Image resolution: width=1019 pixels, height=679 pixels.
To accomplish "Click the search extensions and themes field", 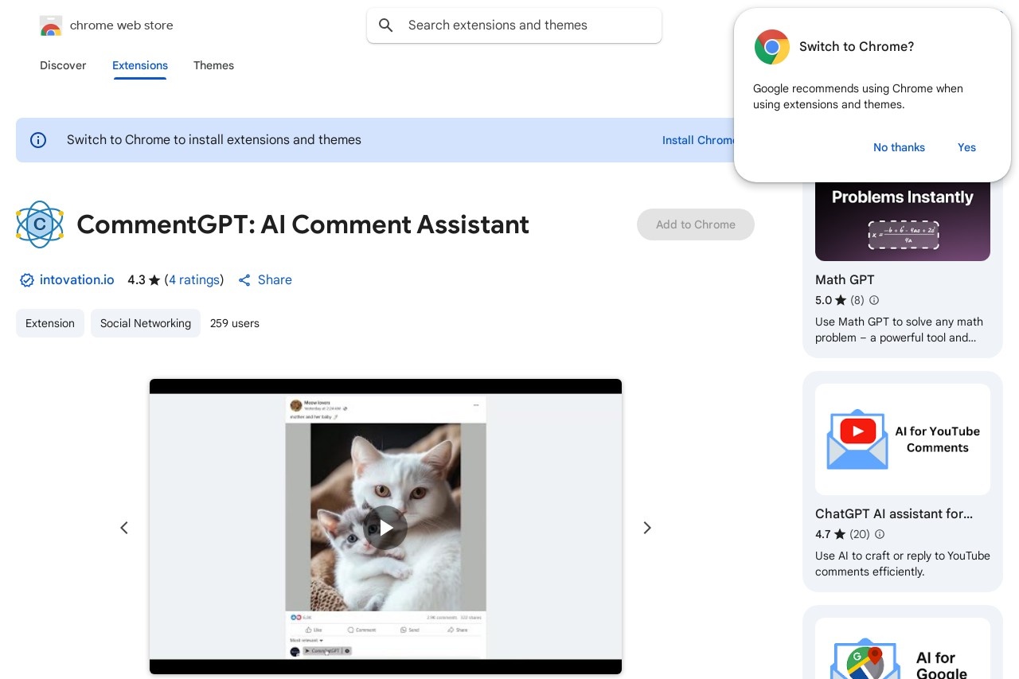I will pos(514,25).
